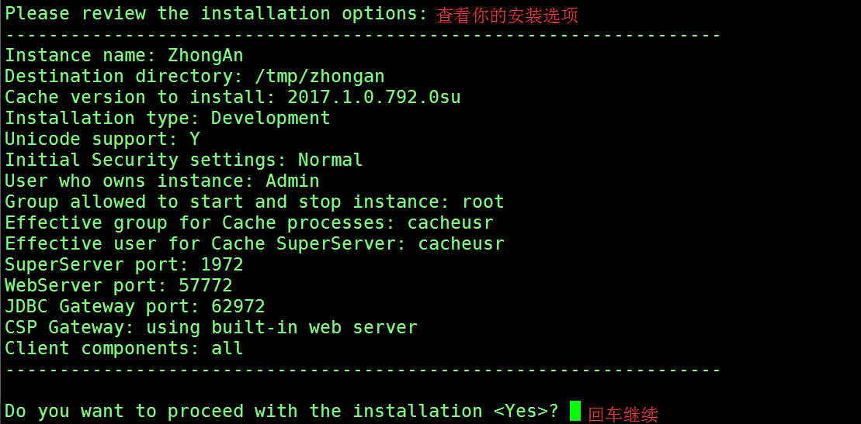The image size is (861, 424).
Task: Click the Unicode support Y line
Action: point(102,139)
